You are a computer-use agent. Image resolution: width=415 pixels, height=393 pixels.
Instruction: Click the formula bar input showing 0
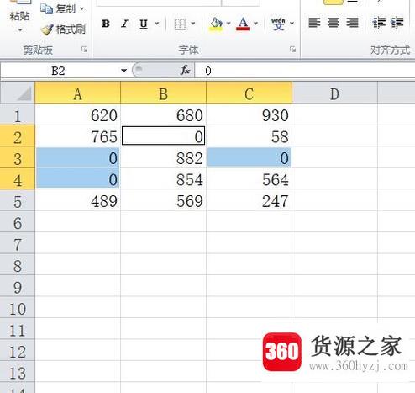[305, 71]
